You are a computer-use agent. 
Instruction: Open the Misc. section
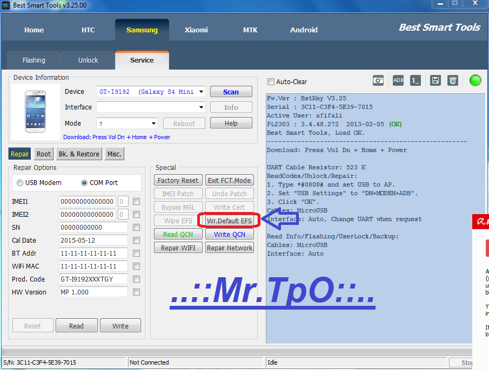(115, 154)
